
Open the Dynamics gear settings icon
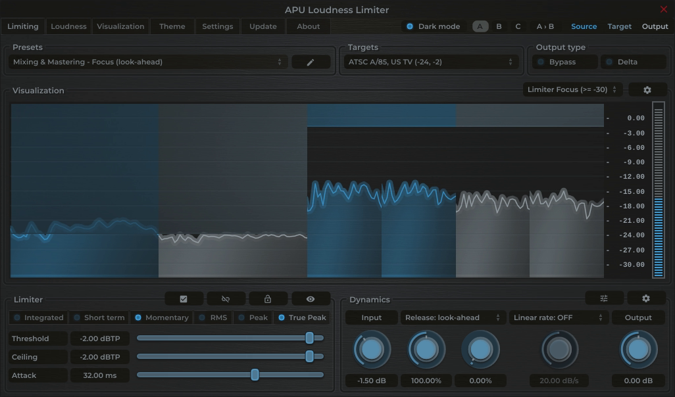[645, 298]
